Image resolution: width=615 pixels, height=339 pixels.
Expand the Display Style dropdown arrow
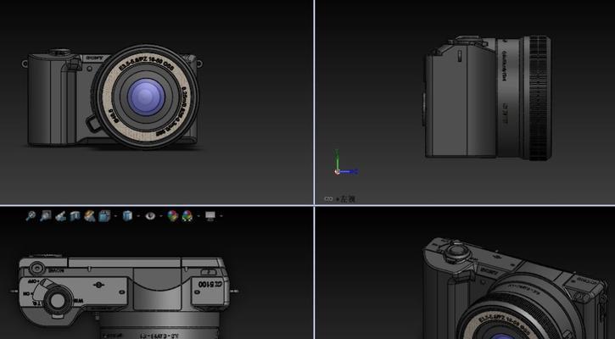(137, 216)
